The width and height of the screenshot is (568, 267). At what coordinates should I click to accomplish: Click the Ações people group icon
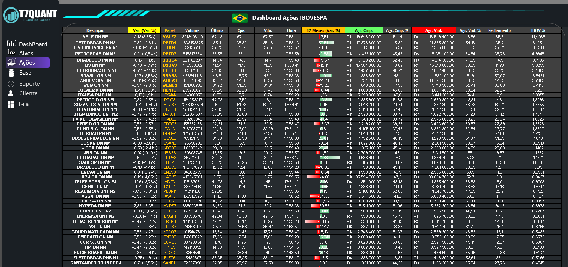12,63
